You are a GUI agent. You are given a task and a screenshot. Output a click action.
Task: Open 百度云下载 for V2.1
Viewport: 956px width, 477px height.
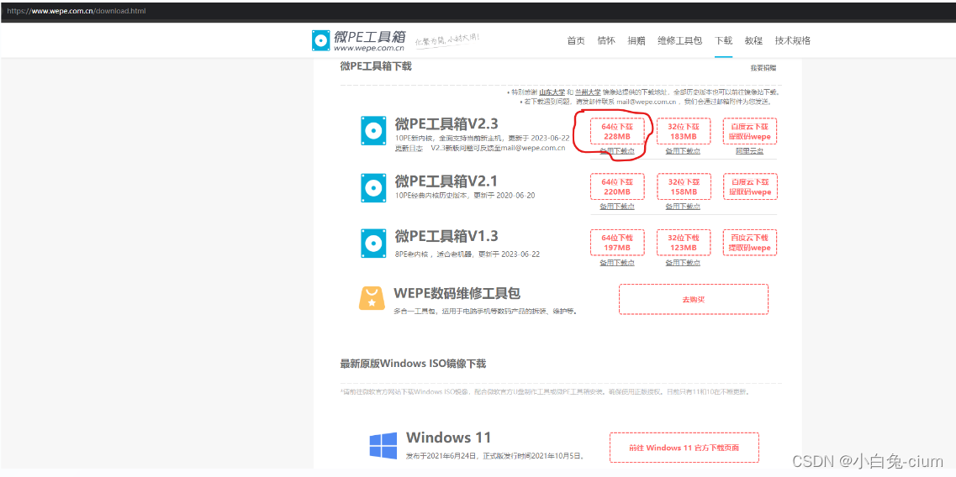tap(750, 187)
